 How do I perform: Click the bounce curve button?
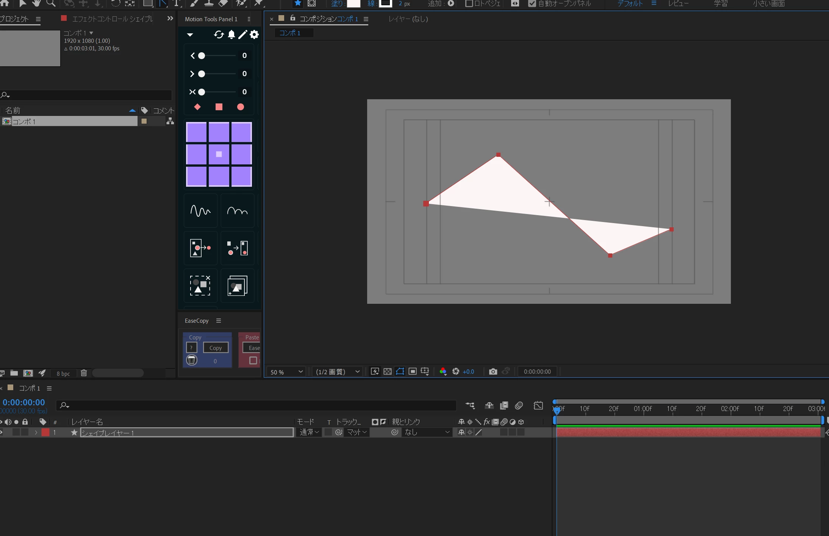pyautogui.click(x=237, y=211)
